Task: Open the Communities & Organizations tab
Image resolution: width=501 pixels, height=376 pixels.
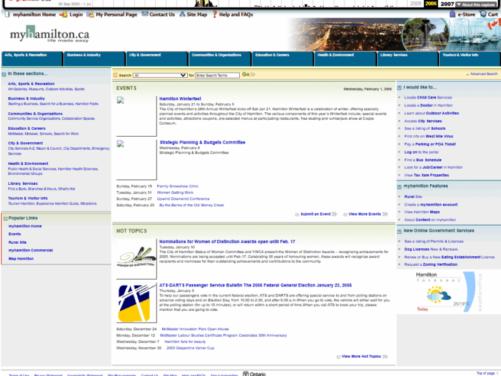Action: point(220,58)
